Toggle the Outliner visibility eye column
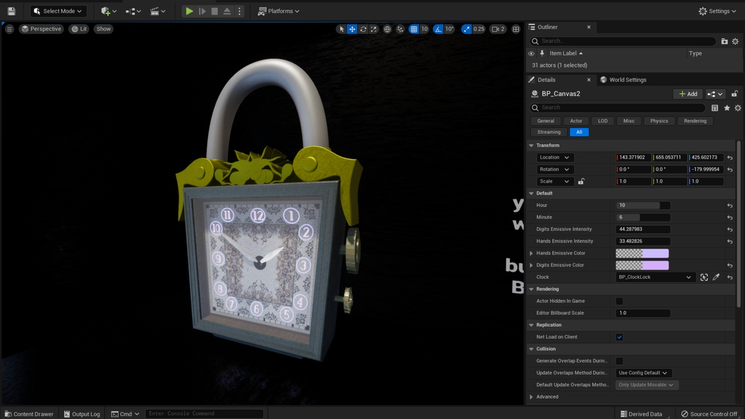This screenshot has width=745, height=419. pos(531,54)
